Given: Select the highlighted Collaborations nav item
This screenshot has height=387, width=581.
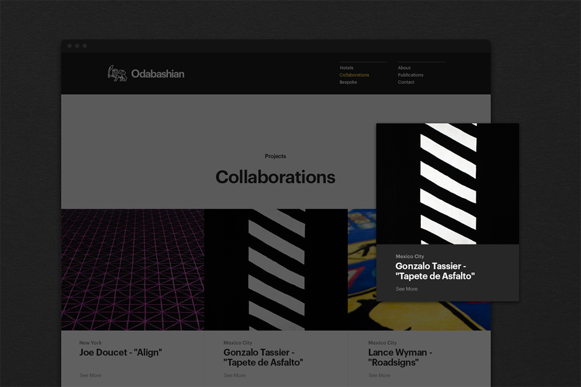Looking at the screenshot, I should tap(354, 75).
